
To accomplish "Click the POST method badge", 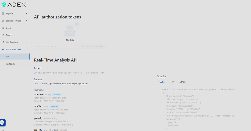I will pyautogui.click(x=37, y=84).
